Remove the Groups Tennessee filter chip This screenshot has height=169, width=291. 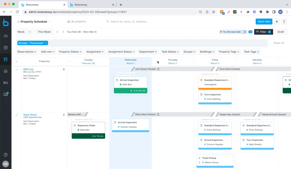pyautogui.click(x=46, y=43)
